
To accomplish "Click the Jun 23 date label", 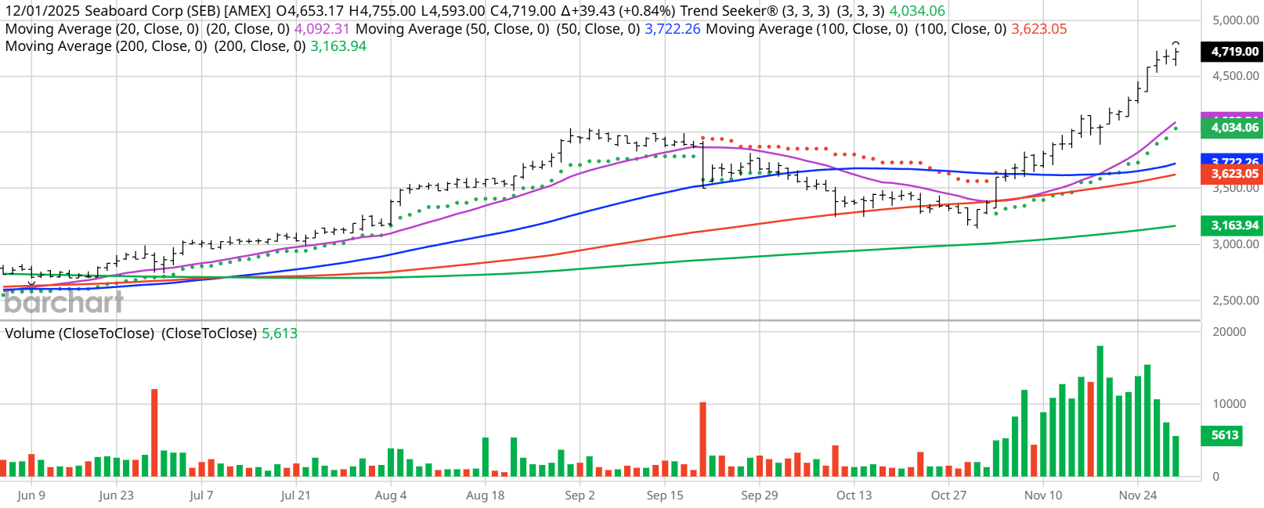I will click(x=116, y=495).
